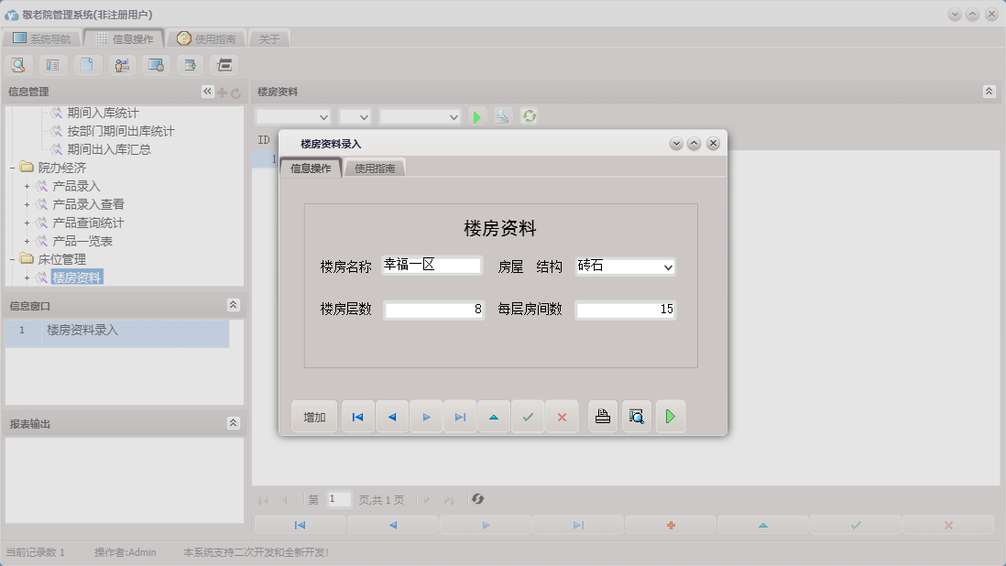
Task: Click the refresh icon on the 楼房资料 toolbar
Action: click(530, 116)
